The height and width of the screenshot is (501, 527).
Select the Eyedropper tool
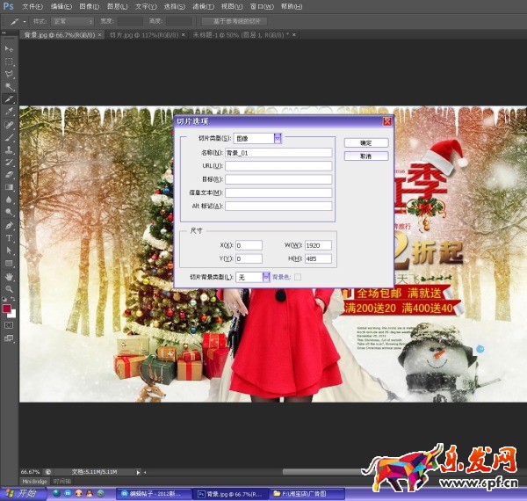(9, 112)
